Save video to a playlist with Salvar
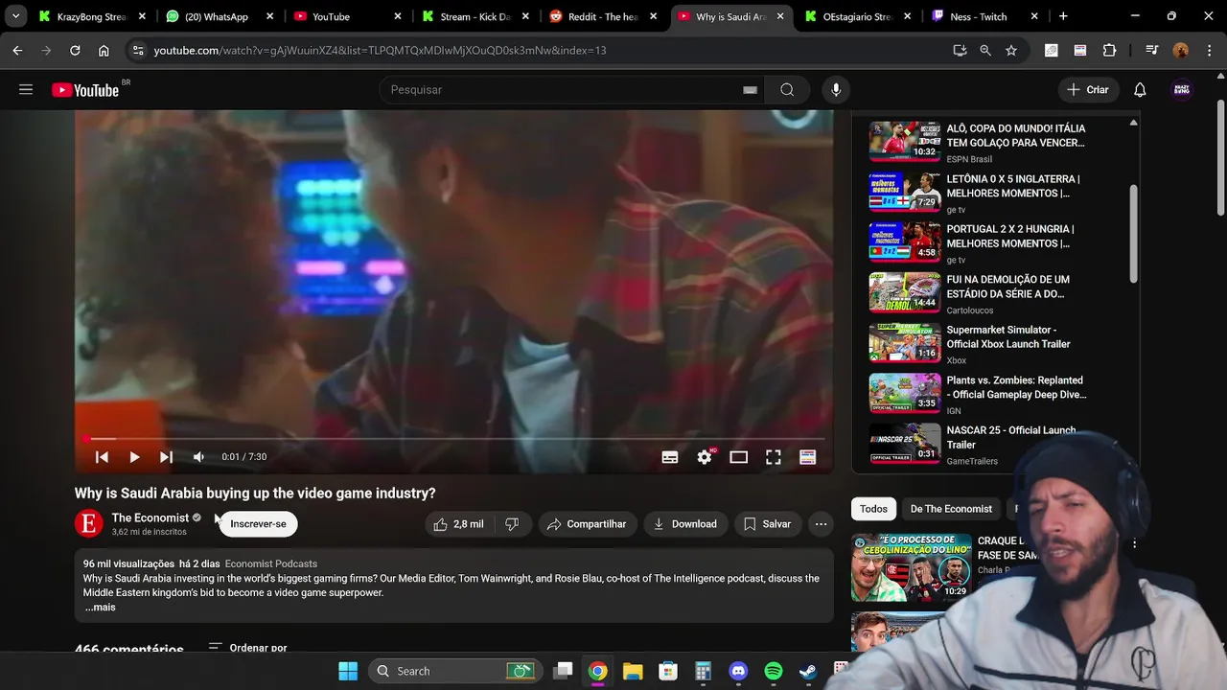The width and height of the screenshot is (1227, 690). (x=767, y=524)
